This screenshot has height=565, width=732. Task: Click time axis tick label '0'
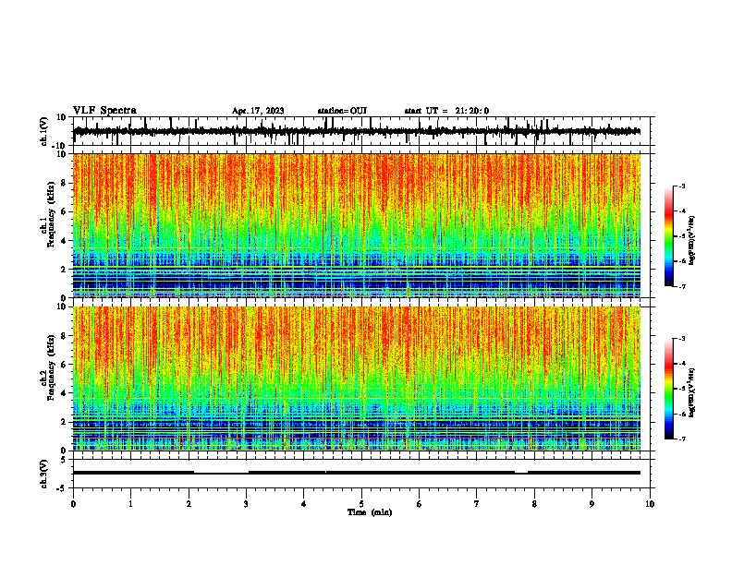73,504
